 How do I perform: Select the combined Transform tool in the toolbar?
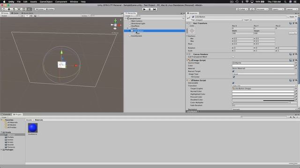pyautogui.click(x=29, y=9)
